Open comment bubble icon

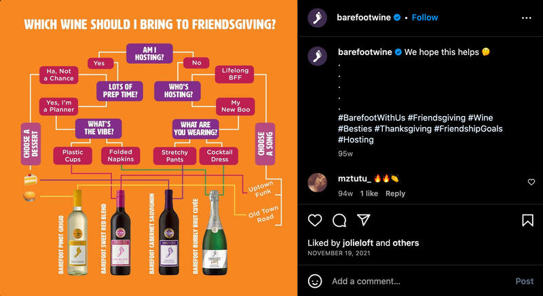click(339, 220)
